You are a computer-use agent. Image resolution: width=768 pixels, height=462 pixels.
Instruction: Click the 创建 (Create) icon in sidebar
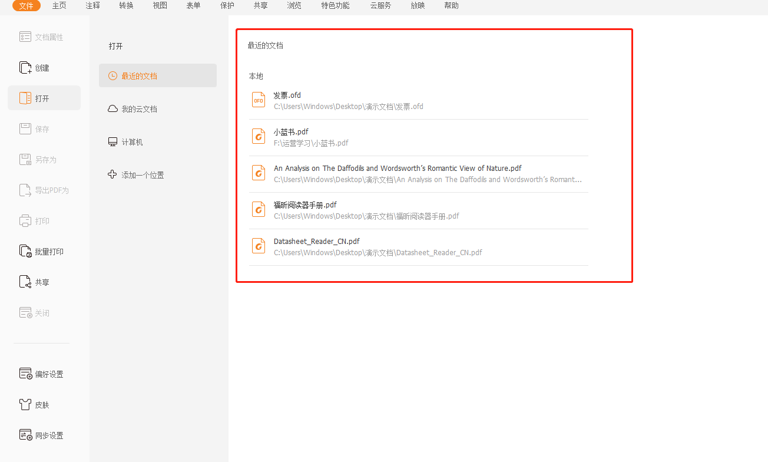(25, 68)
